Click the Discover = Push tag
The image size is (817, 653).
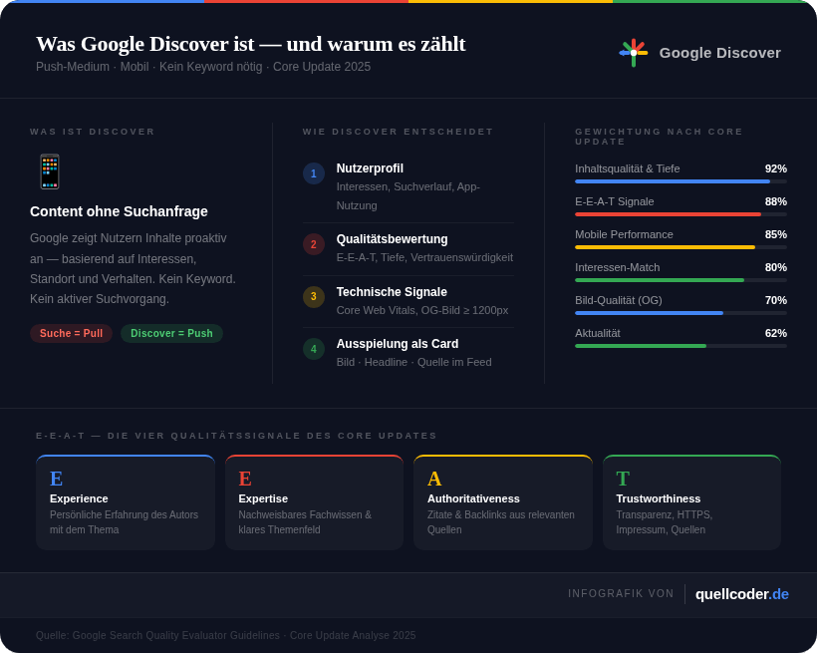[x=171, y=333]
